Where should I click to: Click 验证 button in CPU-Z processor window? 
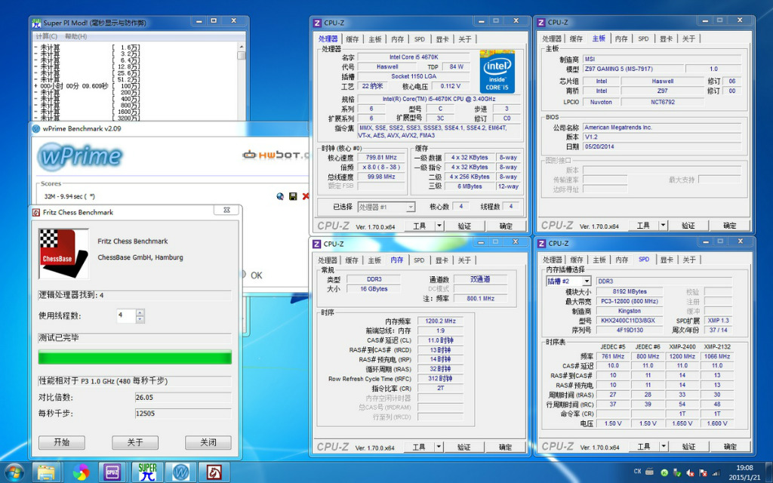pos(464,226)
